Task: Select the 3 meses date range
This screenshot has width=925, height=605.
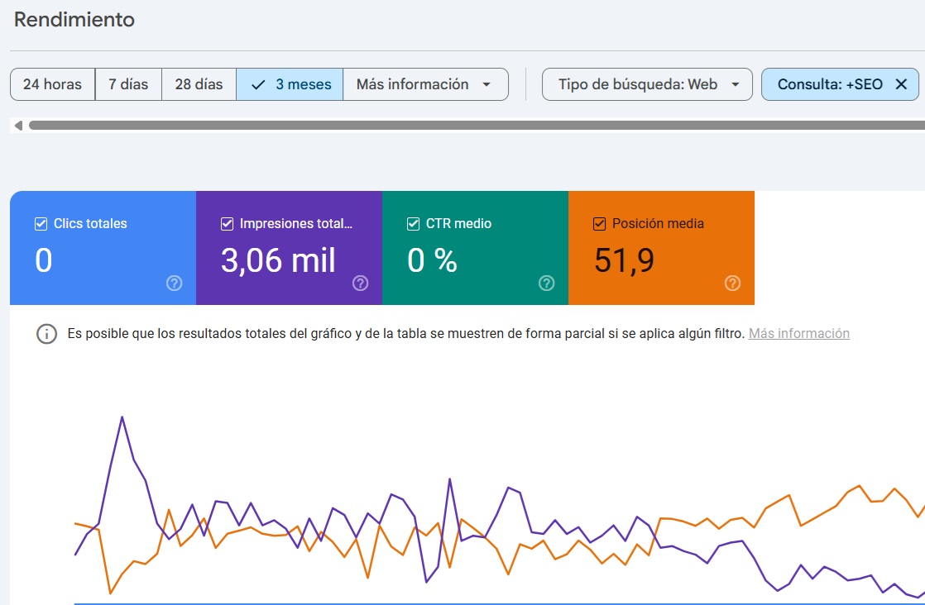Action: [290, 84]
